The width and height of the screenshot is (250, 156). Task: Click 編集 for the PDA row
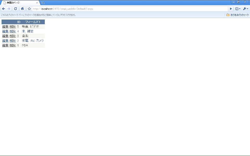[x=5, y=46]
